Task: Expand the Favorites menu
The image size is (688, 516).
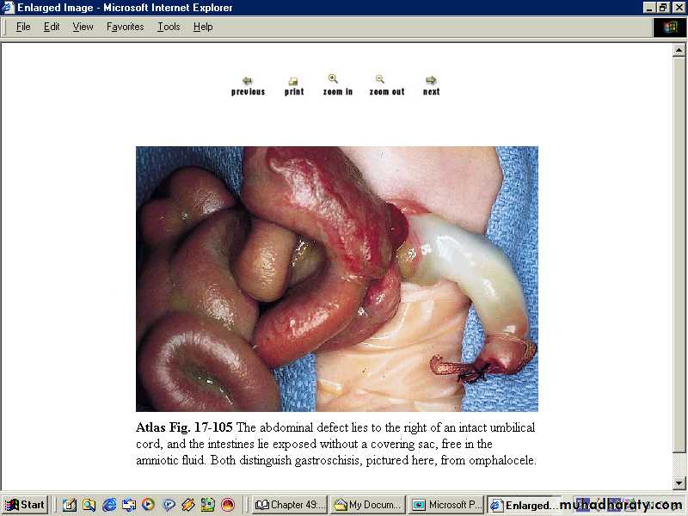Action: (x=125, y=27)
